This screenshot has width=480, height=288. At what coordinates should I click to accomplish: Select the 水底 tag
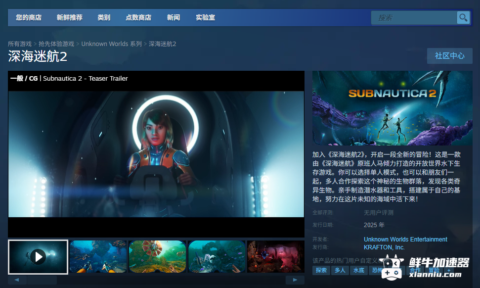[359, 270]
